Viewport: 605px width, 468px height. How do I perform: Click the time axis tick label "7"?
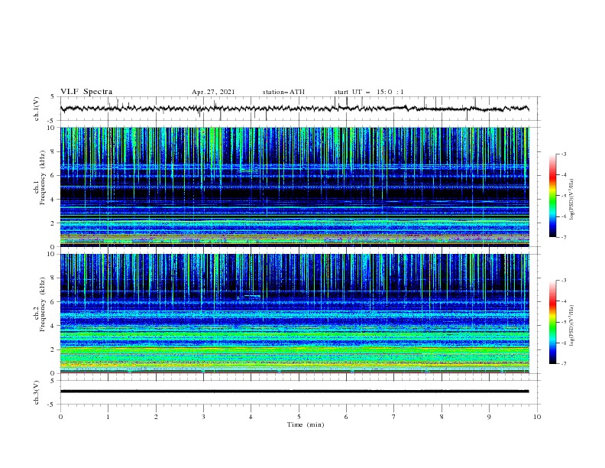(x=394, y=417)
